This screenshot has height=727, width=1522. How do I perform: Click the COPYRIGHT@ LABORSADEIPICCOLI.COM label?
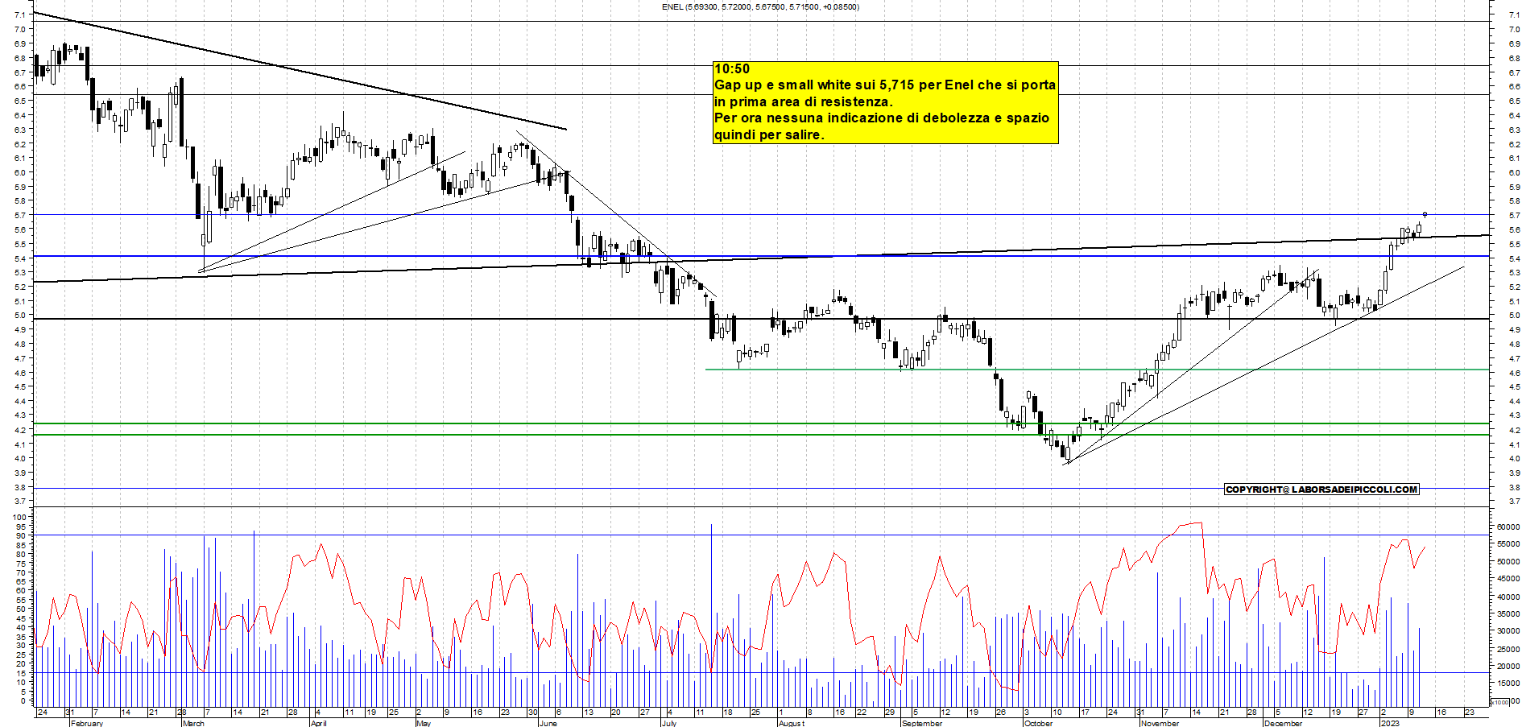(x=1321, y=489)
